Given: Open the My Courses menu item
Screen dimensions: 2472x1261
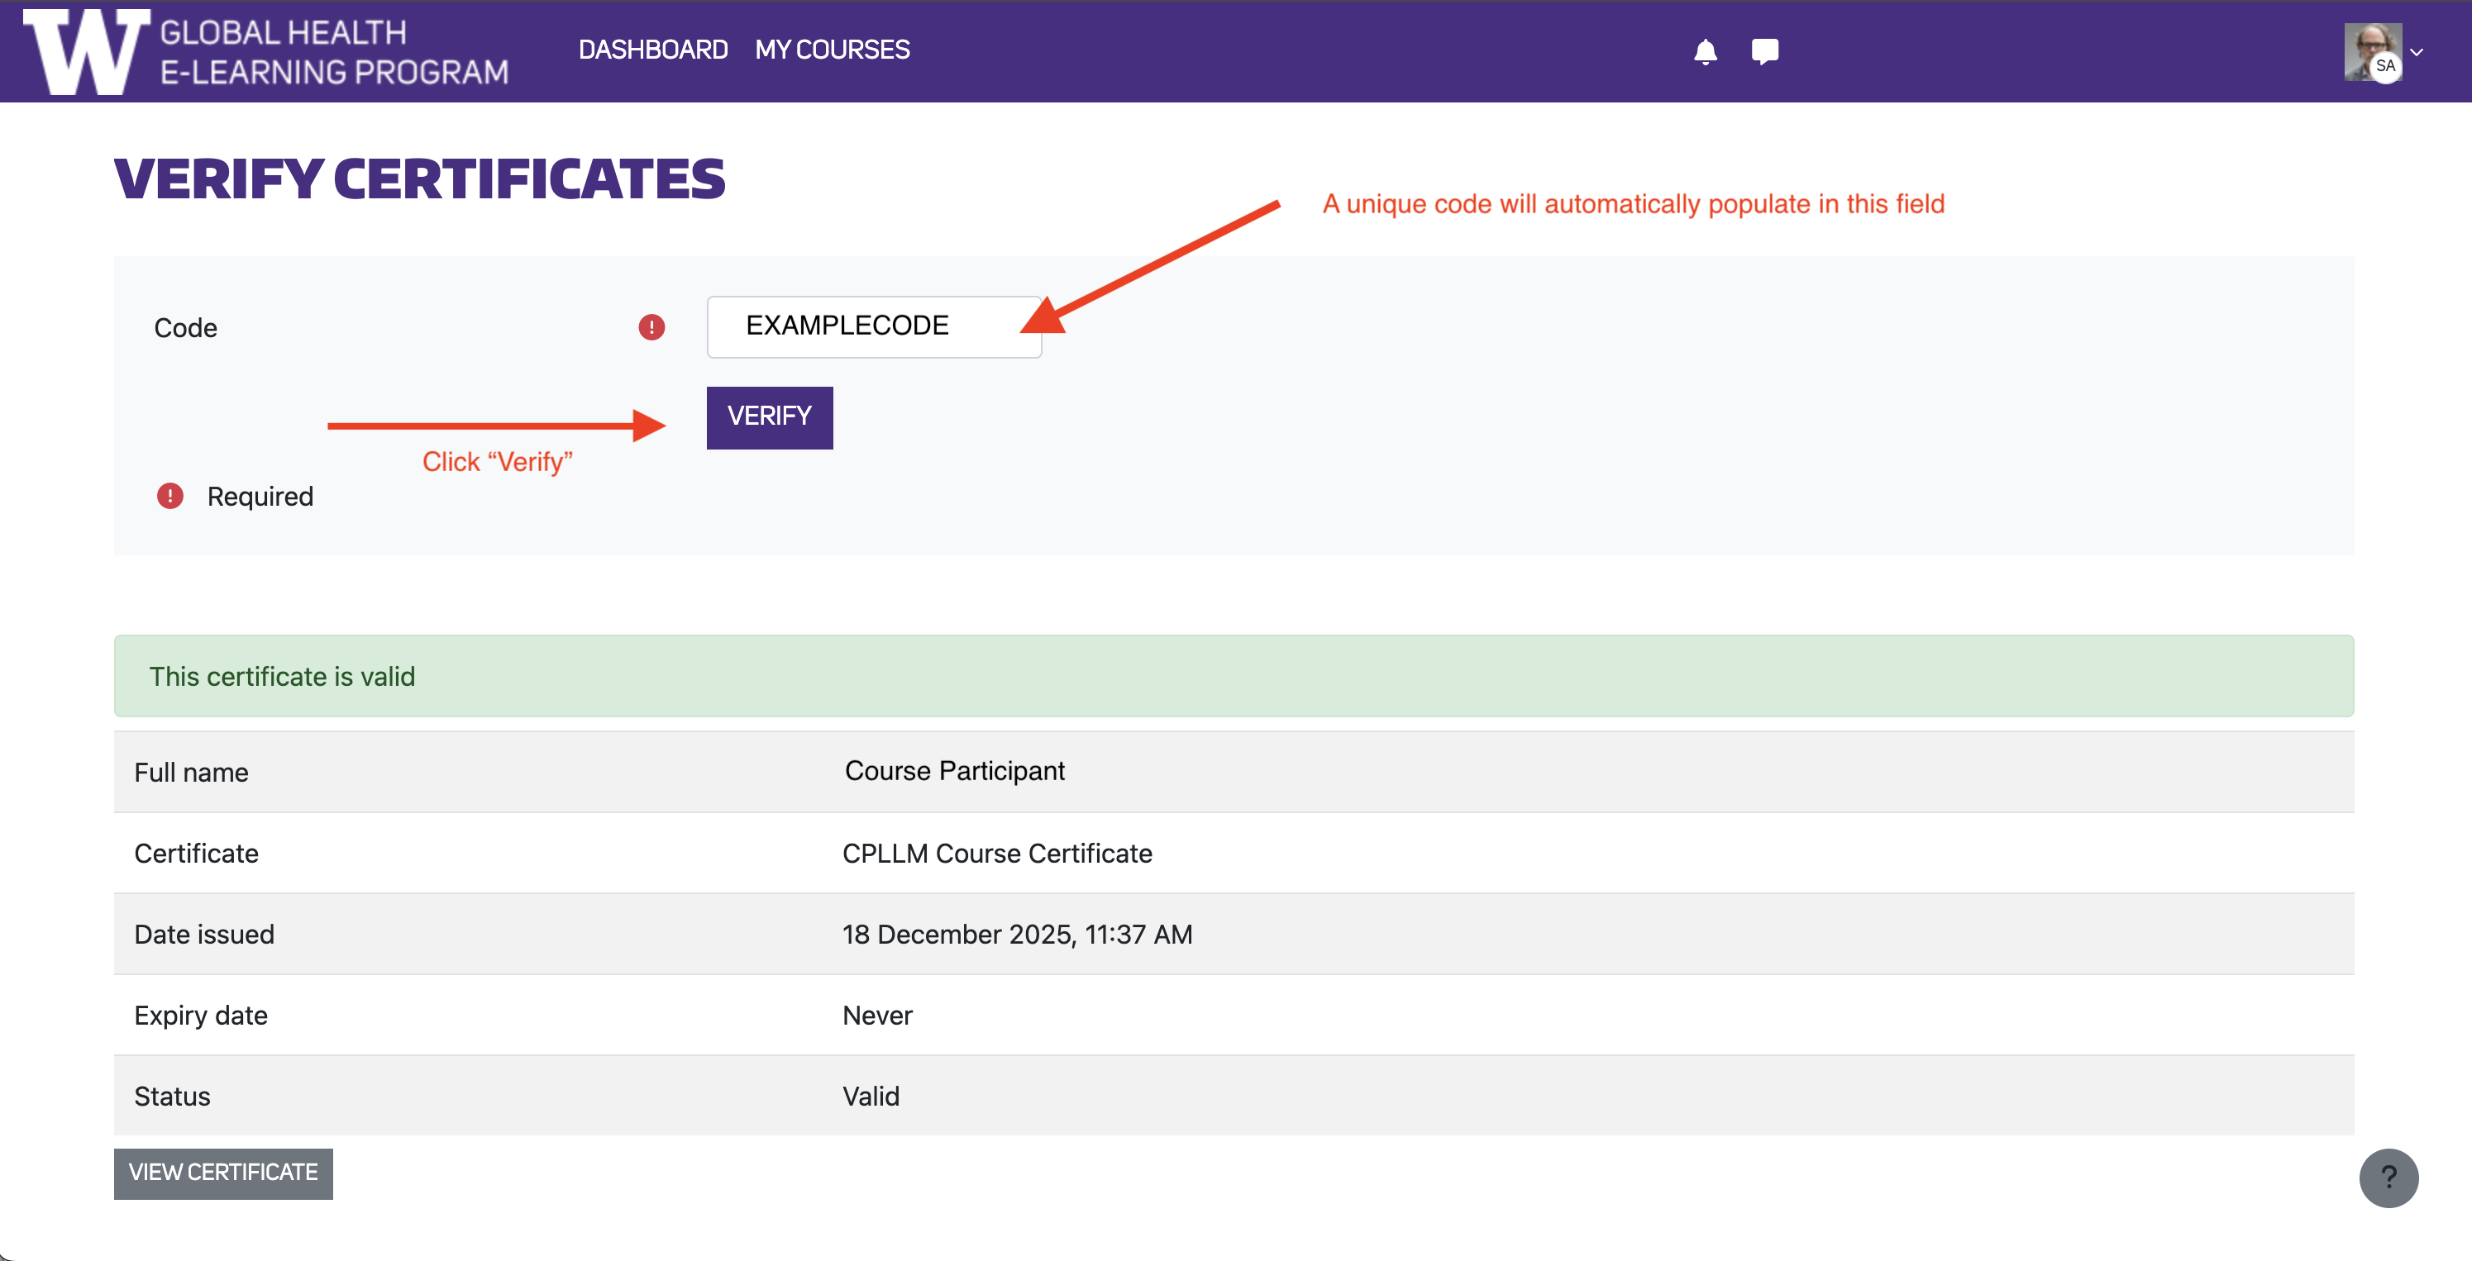Looking at the screenshot, I should click(832, 50).
